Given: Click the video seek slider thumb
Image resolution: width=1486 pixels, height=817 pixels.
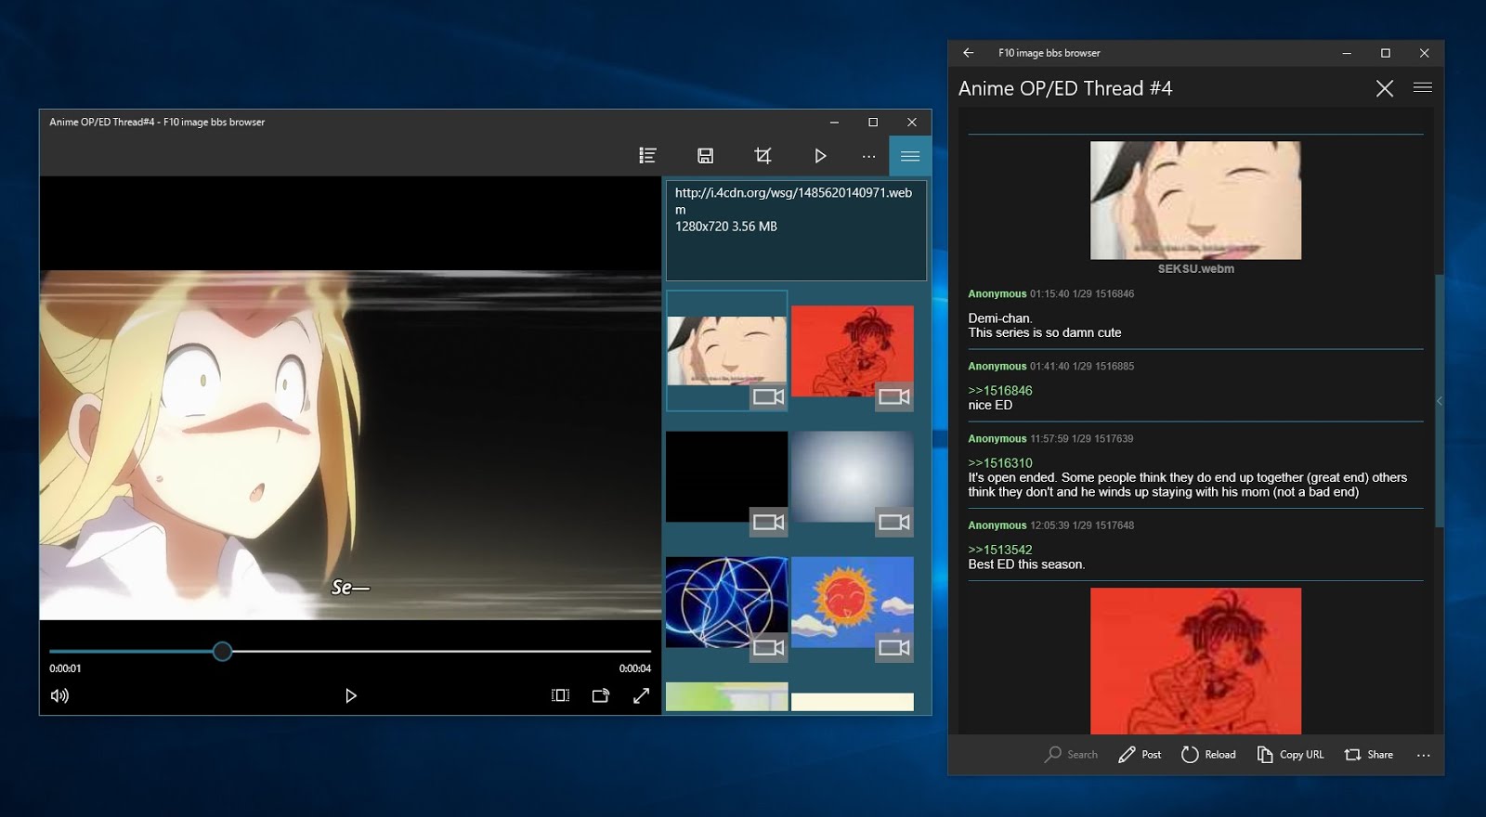Looking at the screenshot, I should pos(222,652).
